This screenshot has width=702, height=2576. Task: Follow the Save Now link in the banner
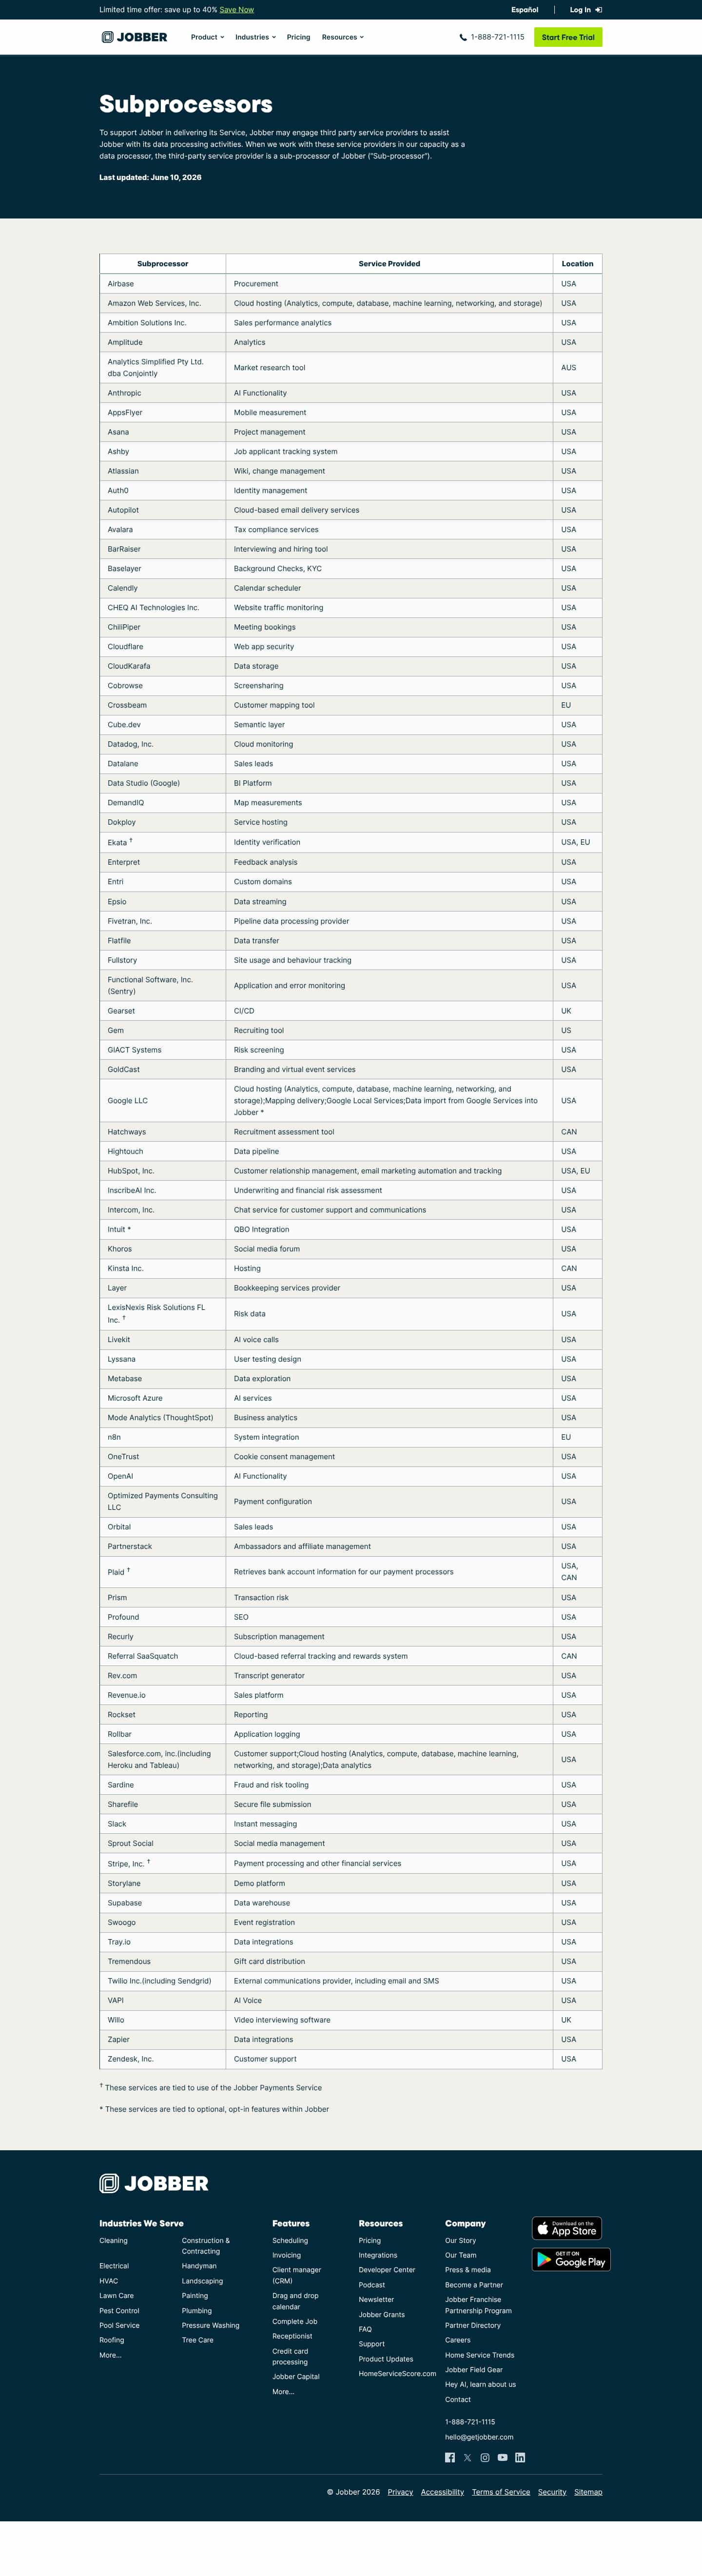click(237, 10)
